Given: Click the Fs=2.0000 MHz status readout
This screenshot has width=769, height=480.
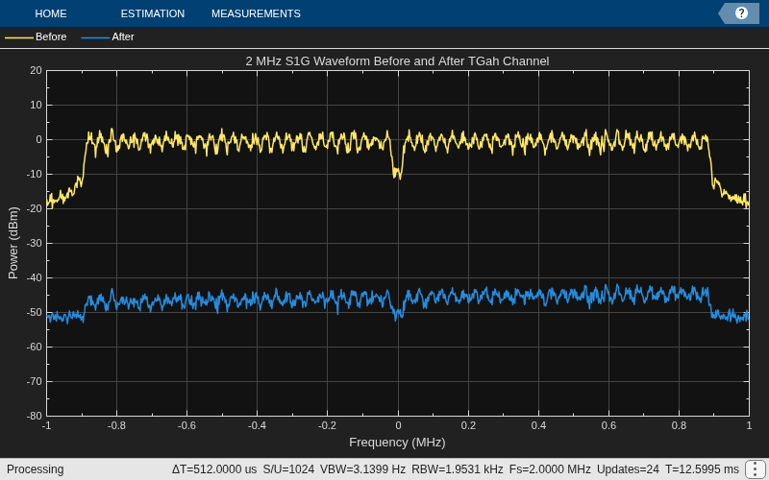Looking at the screenshot, I should pos(550,469).
